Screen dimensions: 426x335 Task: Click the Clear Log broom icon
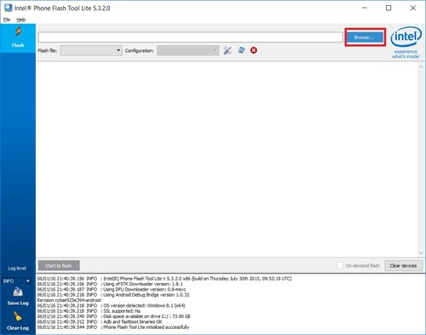click(x=18, y=316)
